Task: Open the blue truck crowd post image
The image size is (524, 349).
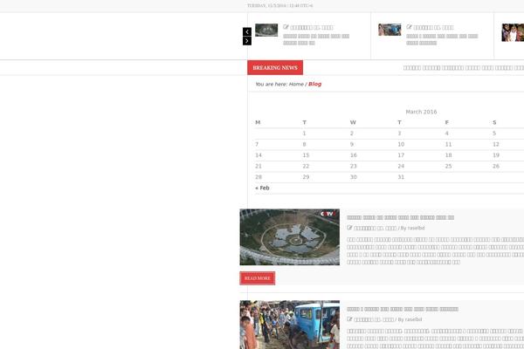Action: (289, 325)
